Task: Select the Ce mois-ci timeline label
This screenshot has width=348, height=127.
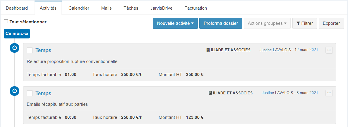Action: coord(17,33)
